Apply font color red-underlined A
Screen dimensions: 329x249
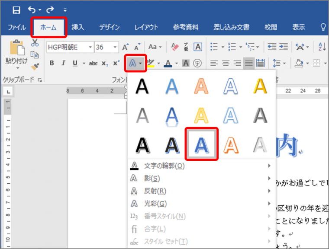168,63
